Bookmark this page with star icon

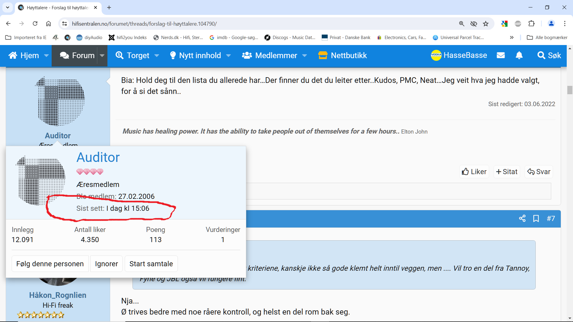486,24
